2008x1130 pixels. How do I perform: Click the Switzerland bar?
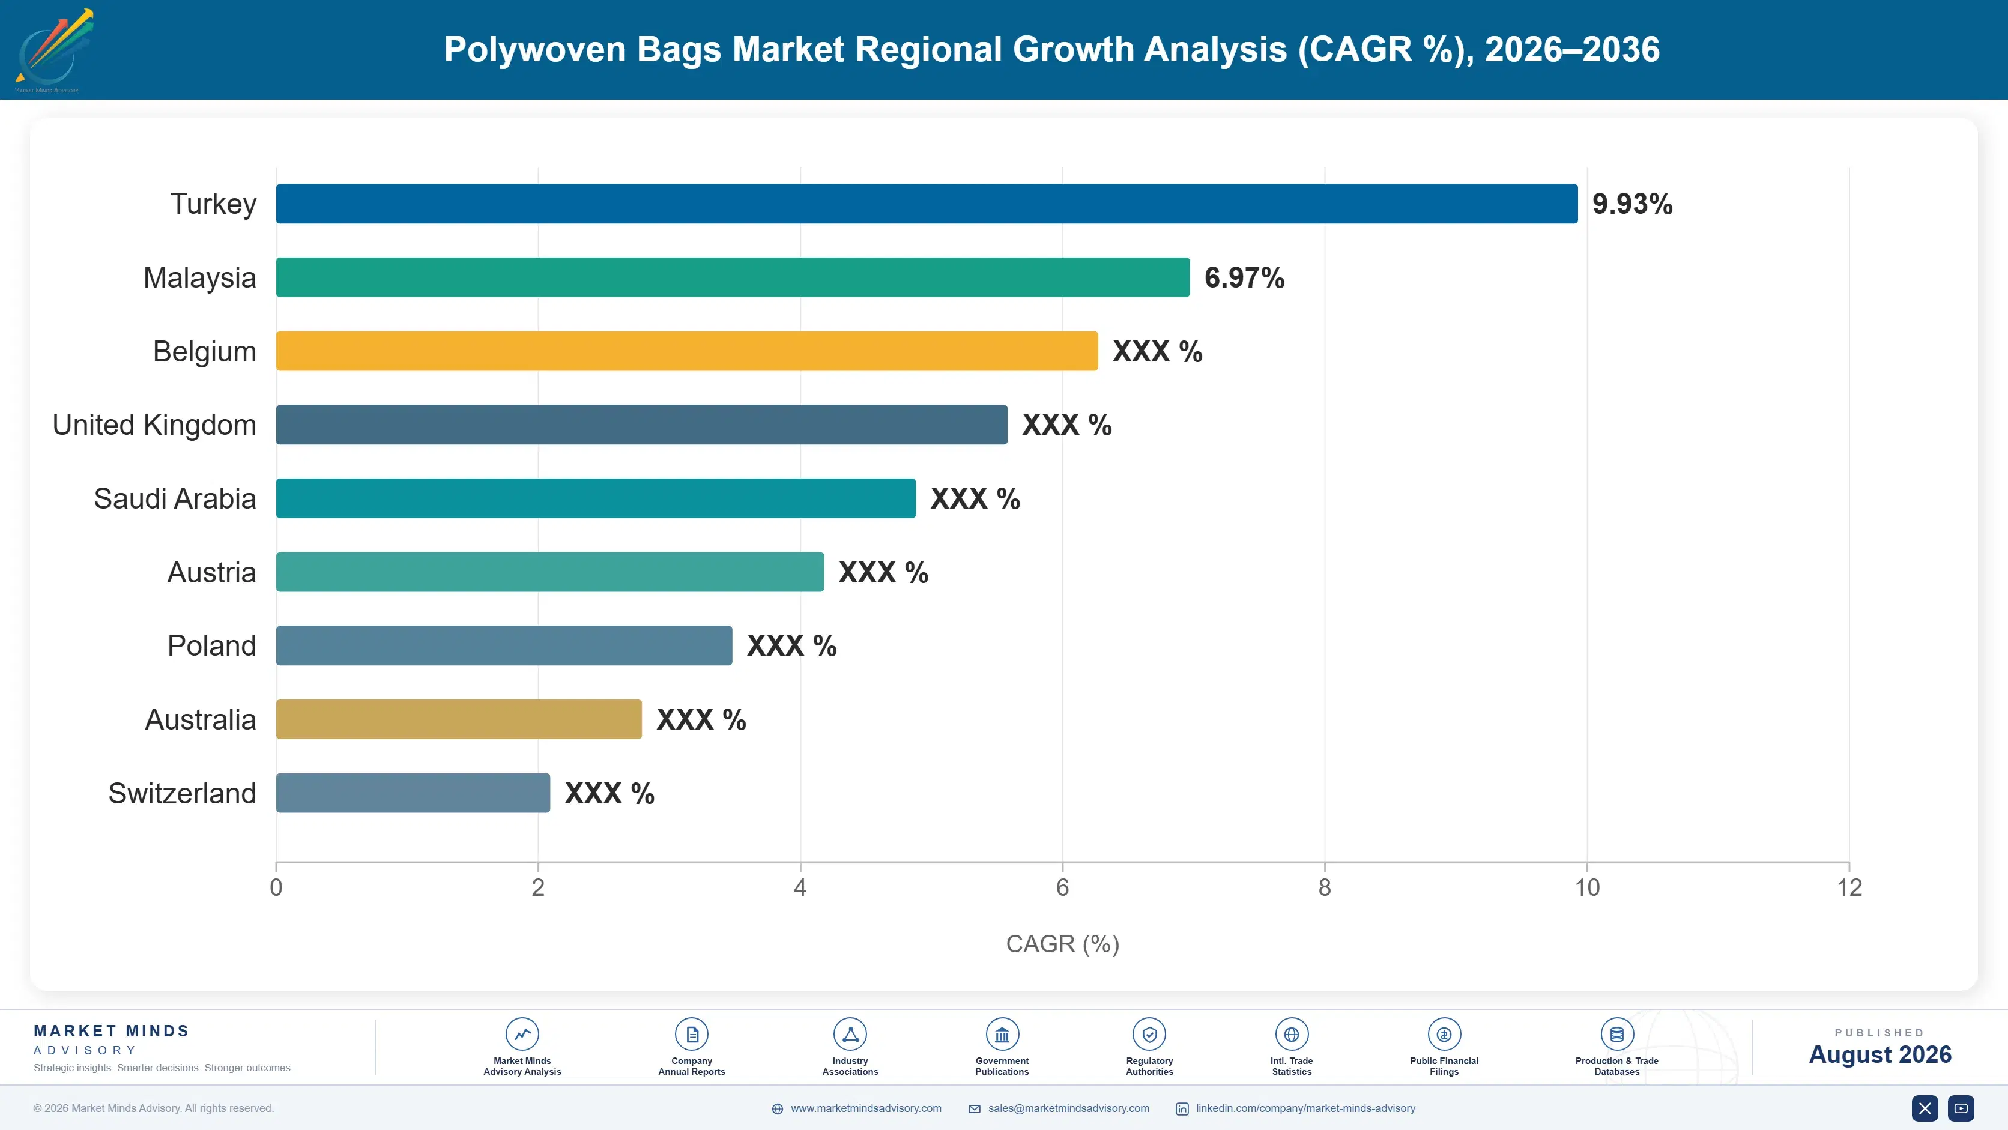pos(413,793)
